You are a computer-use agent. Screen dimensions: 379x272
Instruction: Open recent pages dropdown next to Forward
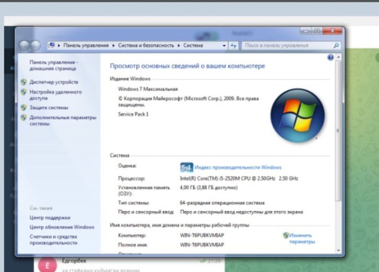click(44, 45)
